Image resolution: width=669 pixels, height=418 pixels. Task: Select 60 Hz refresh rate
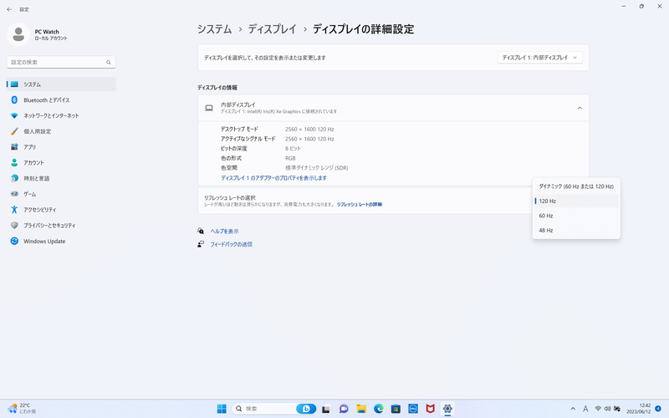pos(576,216)
